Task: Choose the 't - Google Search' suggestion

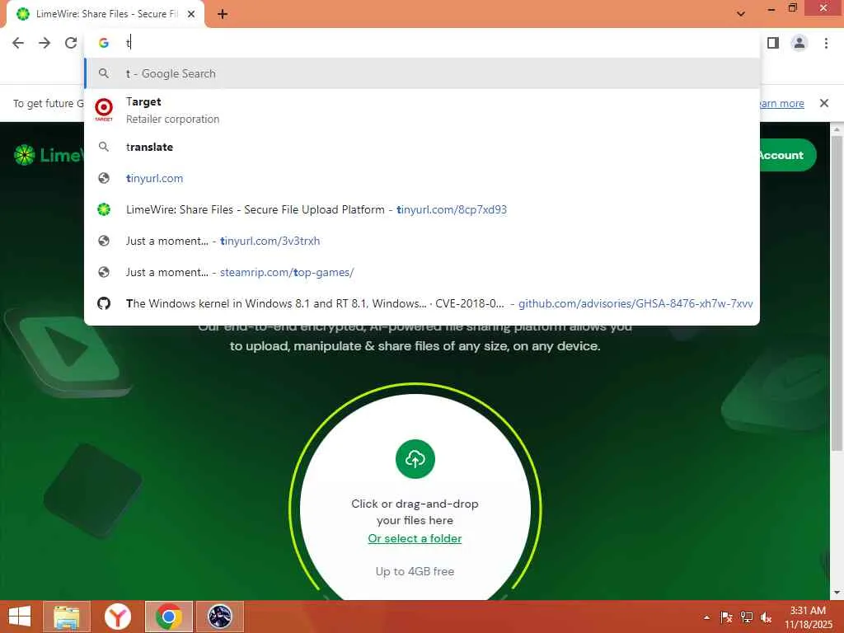Action: pyautogui.click(x=422, y=73)
